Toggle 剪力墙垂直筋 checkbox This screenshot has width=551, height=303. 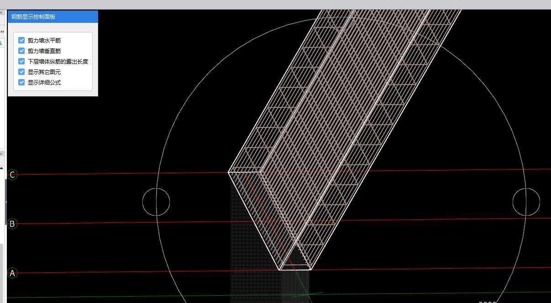click(21, 51)
